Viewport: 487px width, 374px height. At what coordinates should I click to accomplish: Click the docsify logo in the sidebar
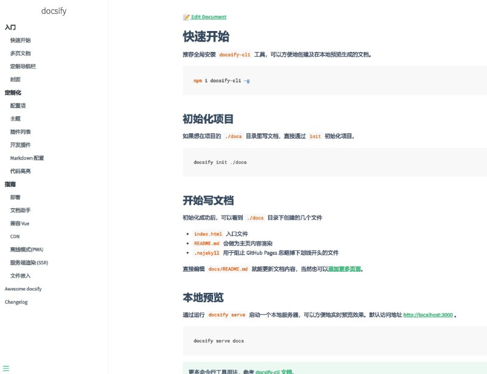click(54, 10)
